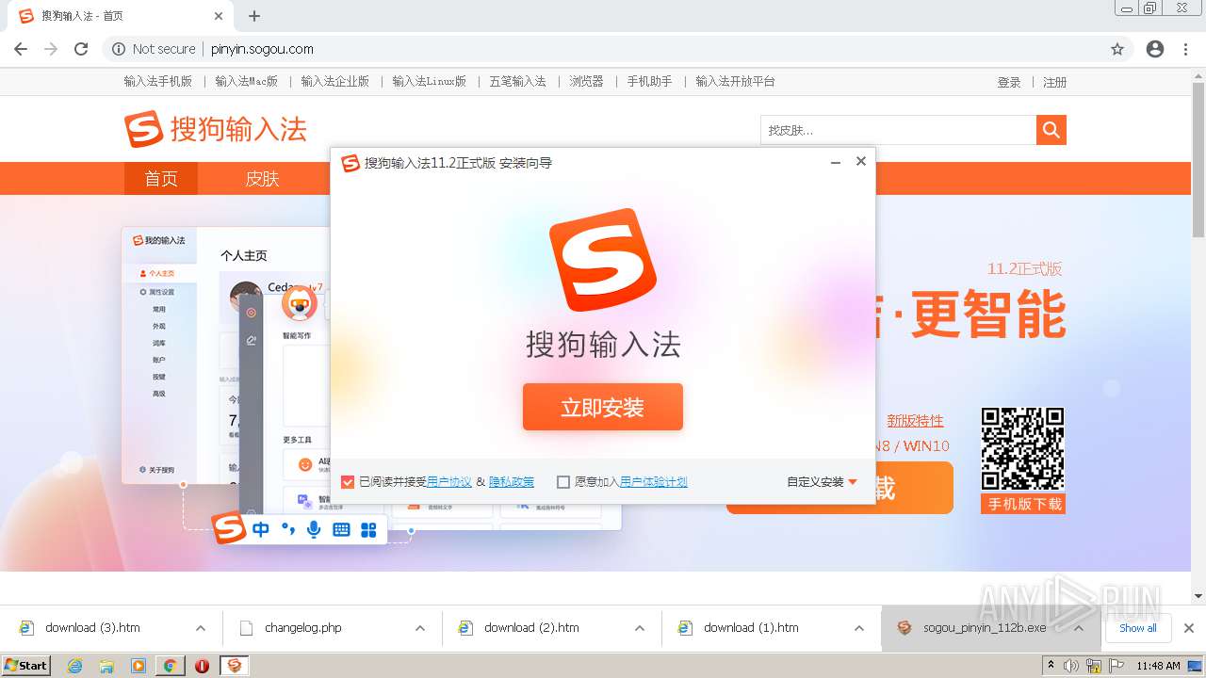Open 五笔输入法 top menu link
The width and height of the screenshot is (1206, 678).
(517, 82)
